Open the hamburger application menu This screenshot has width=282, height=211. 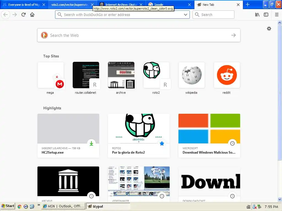click(x=277, y=15)
